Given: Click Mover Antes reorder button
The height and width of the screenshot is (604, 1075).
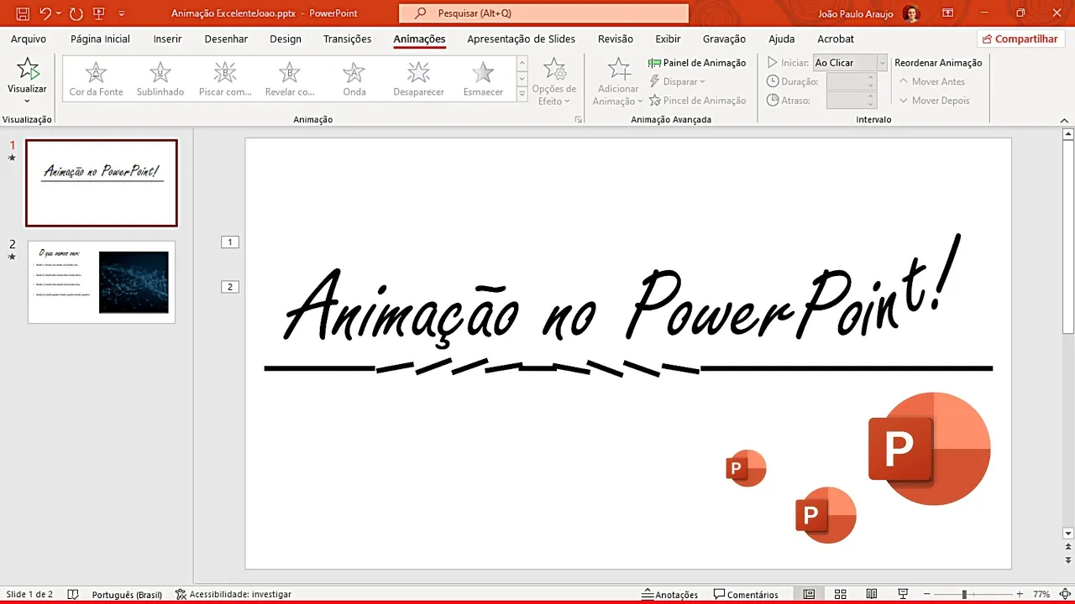Looking at the screenshot, I should tap(932, 81).
